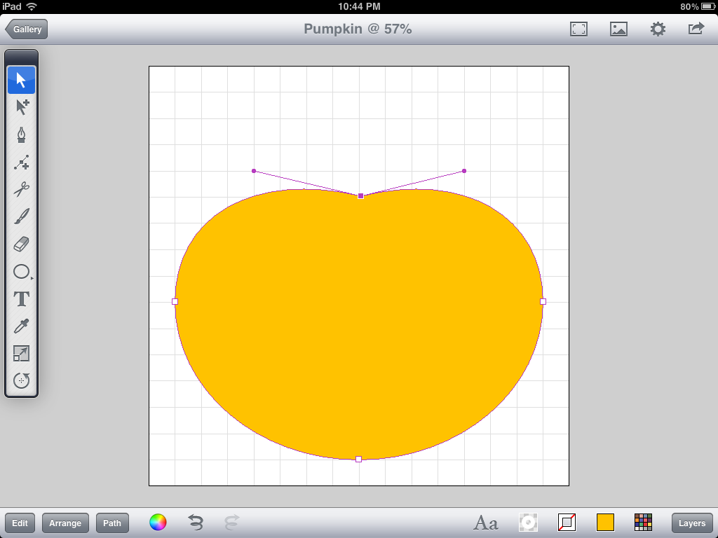The height and width of the screenshot is (538, 718).
Task: Undo the last action
Action: pos(195,523)
